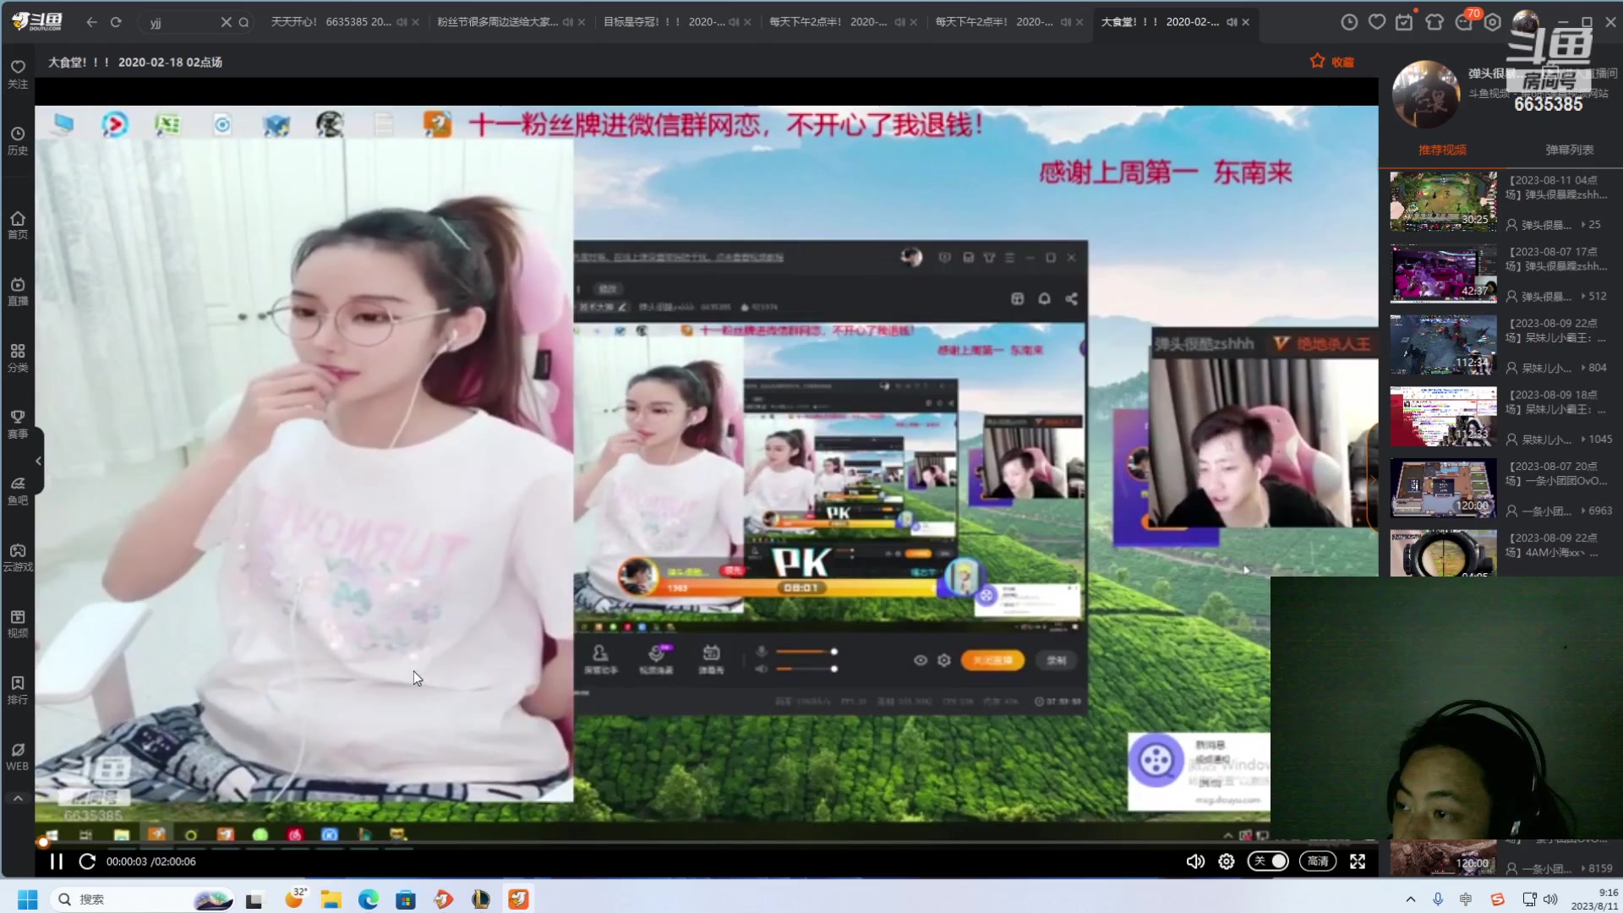Enter fullscreen video mode
The height and width of the screenshot is (913, 1623).
coord(1358,861)
